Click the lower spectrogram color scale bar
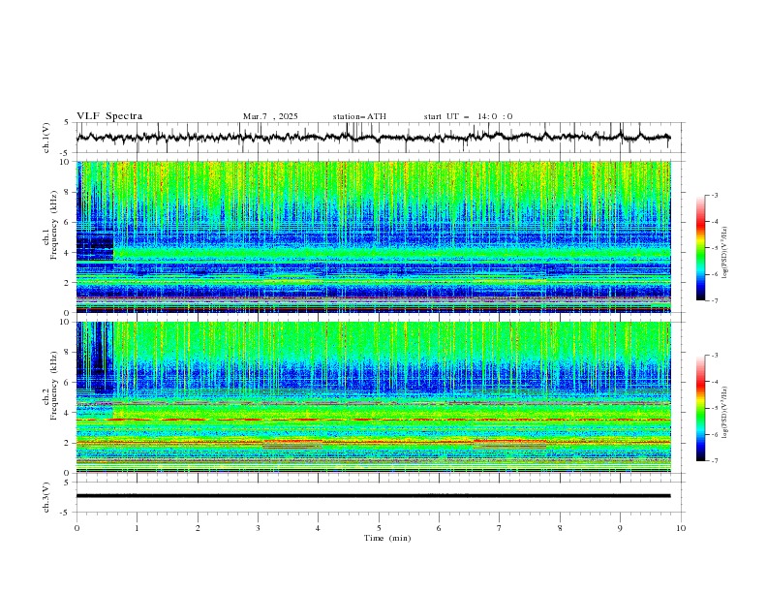The height and width of the screenshot is (593, 767). tap(700, 408)
